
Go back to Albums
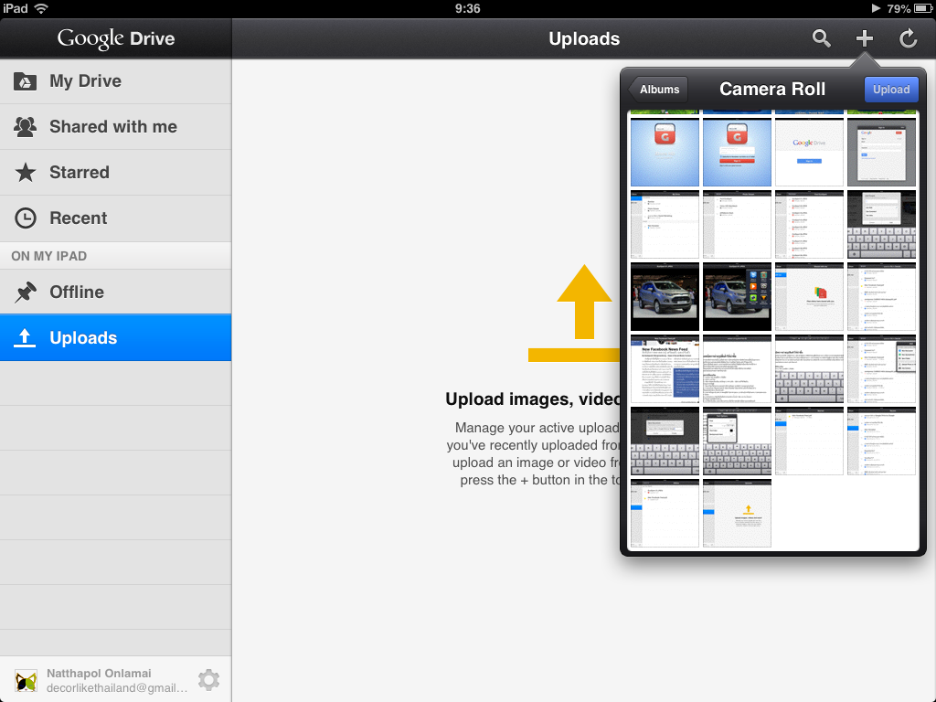(x=658, y=90)
